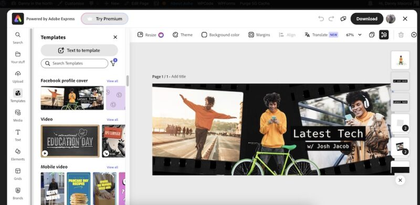Image resolution: width=420 pixels, height=205 pixels.
Task: Open the template filter icon
Action: pyautogui.click(x=113, y=63)
